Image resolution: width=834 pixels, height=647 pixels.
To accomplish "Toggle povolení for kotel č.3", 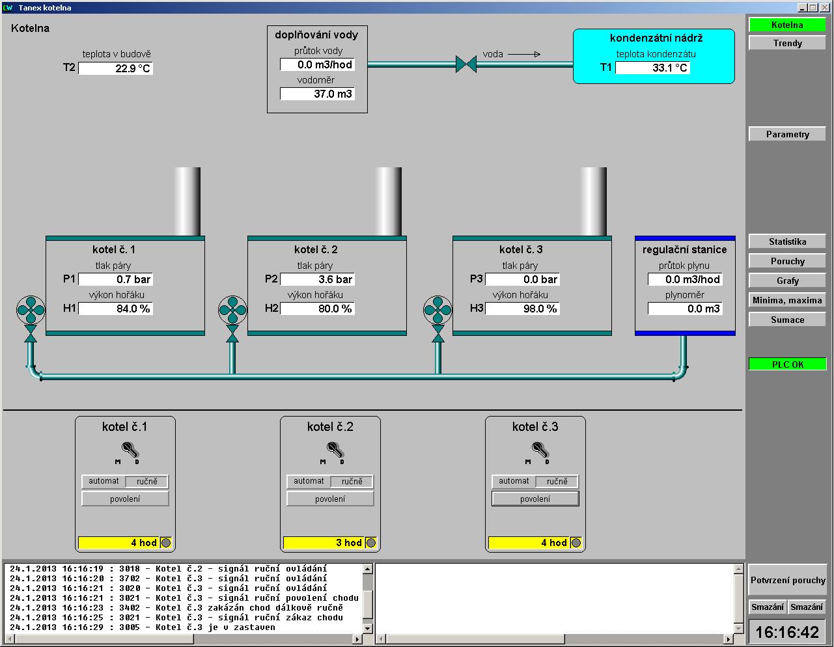I will click(535, 499).
